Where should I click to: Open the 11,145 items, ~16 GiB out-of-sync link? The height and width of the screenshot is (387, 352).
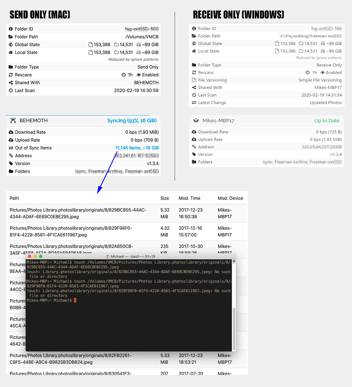137,148
